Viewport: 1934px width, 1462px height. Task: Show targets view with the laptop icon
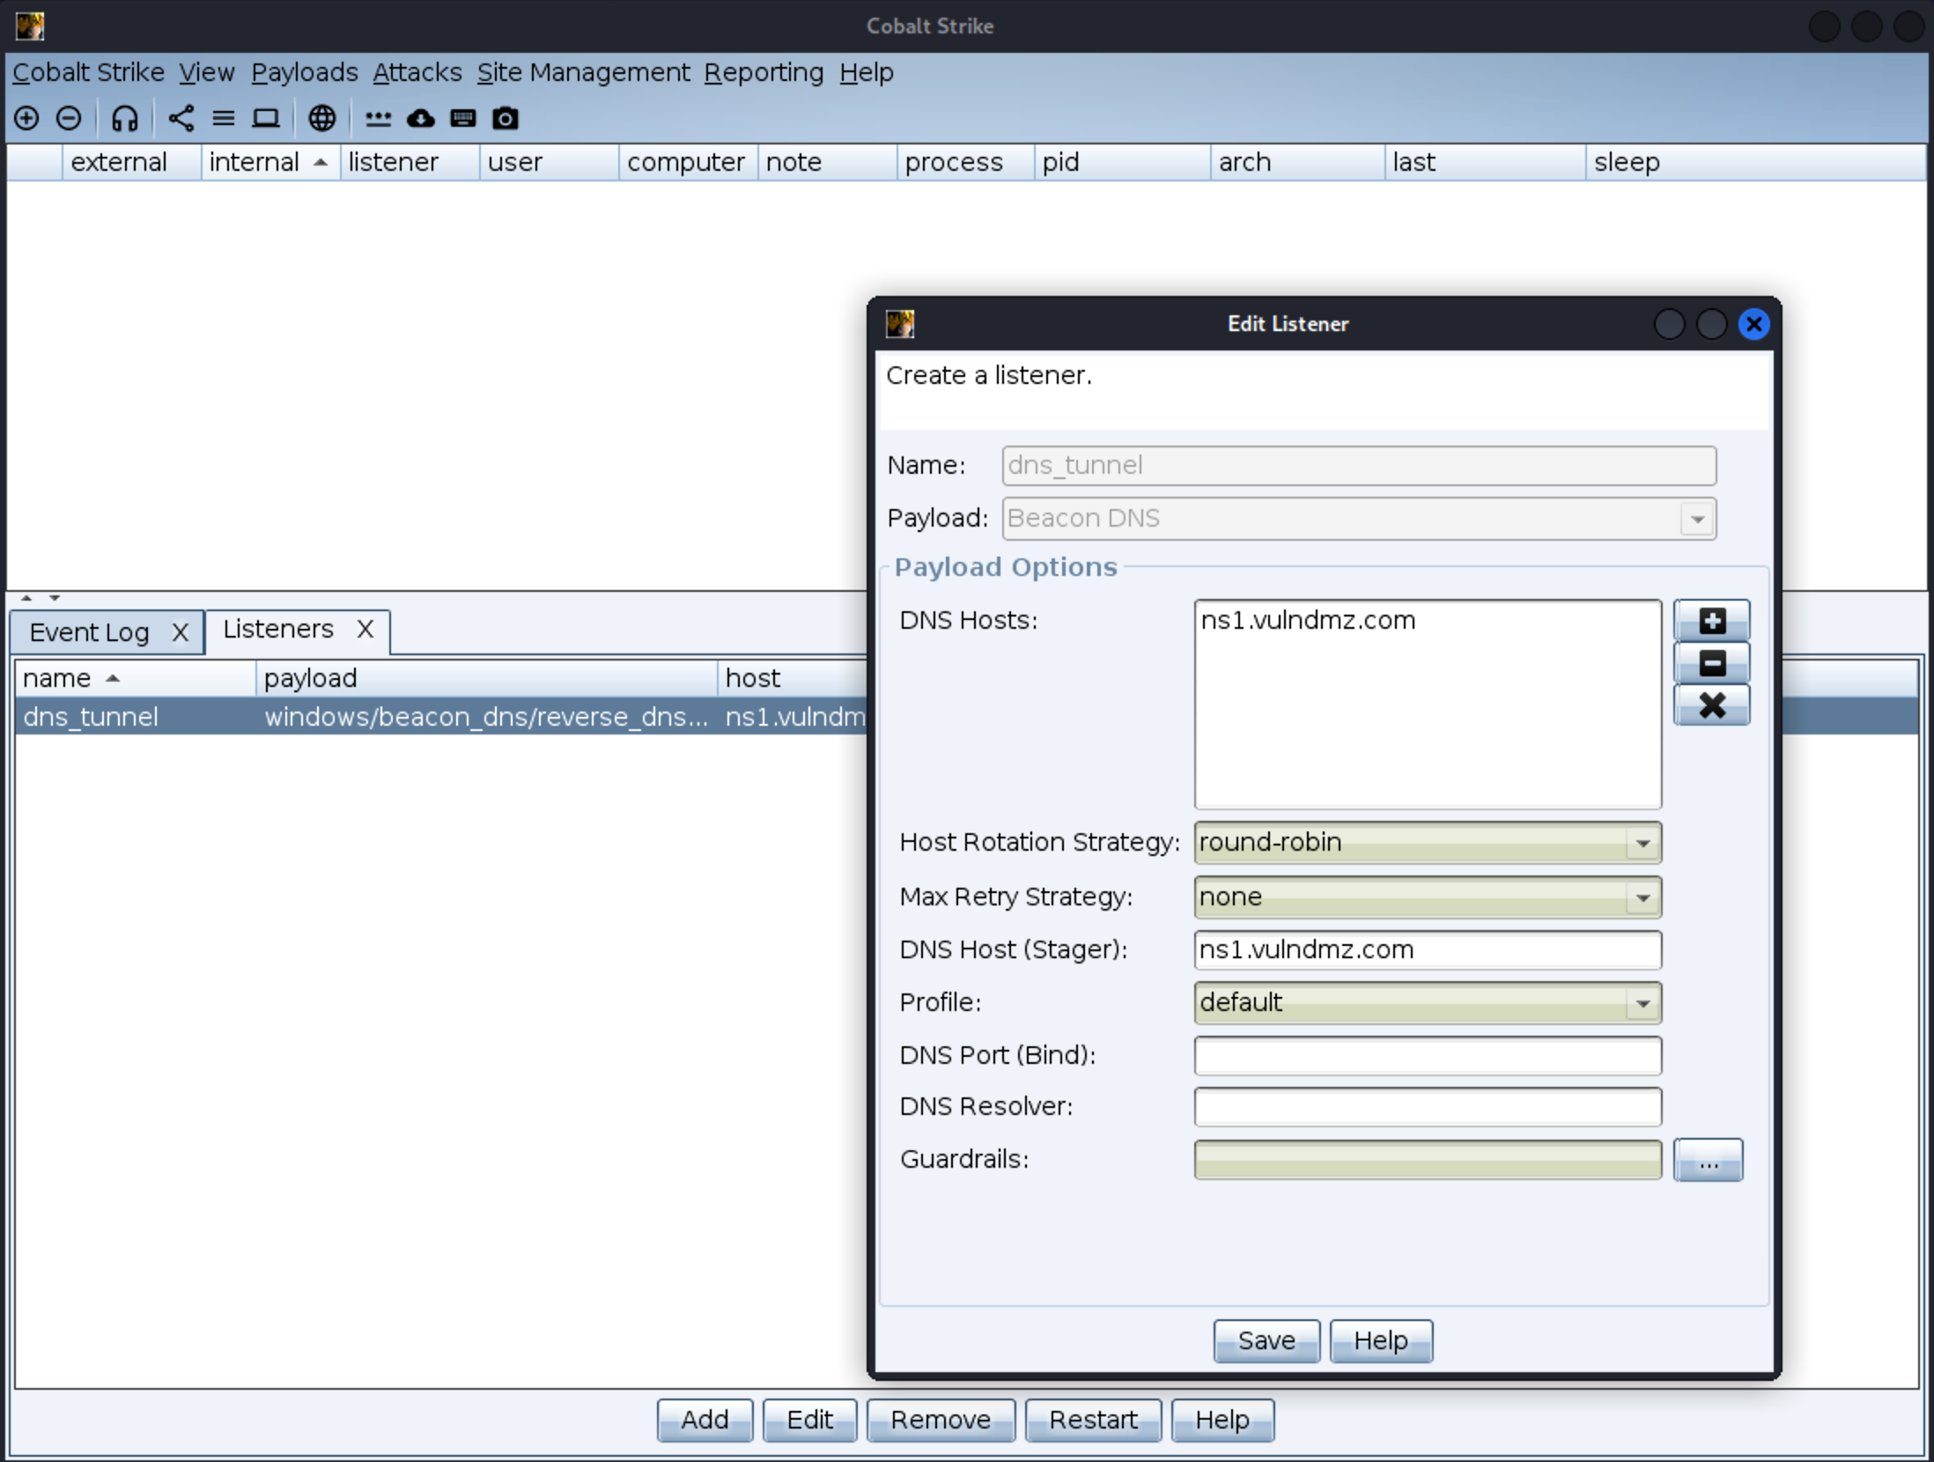[265, 118]
